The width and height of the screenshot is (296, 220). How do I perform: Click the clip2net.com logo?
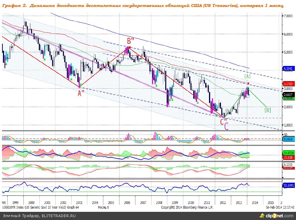point(276,216)
